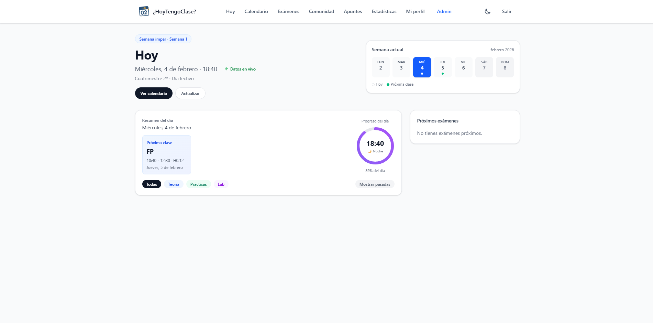Show past classes with Mostrar pasadas
The width and height of the screenshot is (653, 323).
tap(375, 184)
